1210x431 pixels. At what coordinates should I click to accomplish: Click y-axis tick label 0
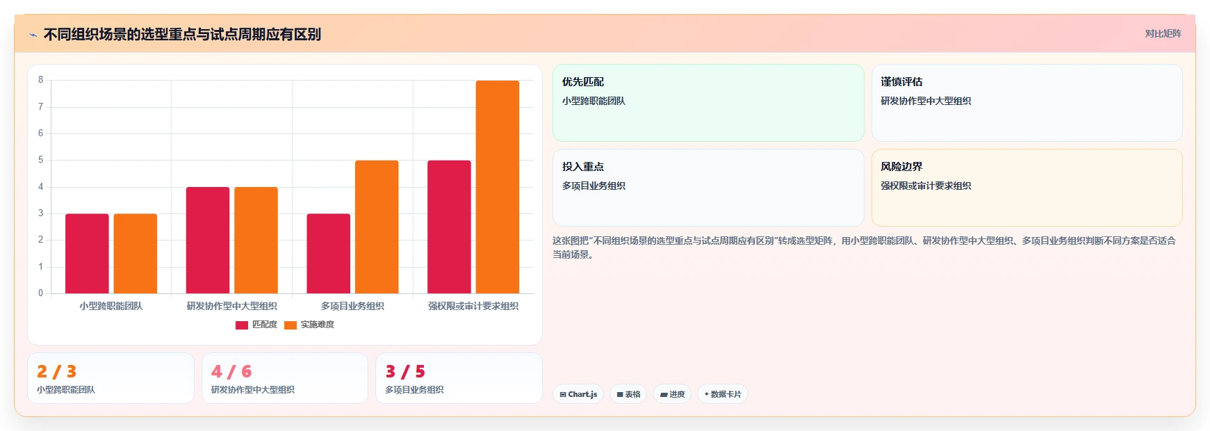(x=40, y=293)
